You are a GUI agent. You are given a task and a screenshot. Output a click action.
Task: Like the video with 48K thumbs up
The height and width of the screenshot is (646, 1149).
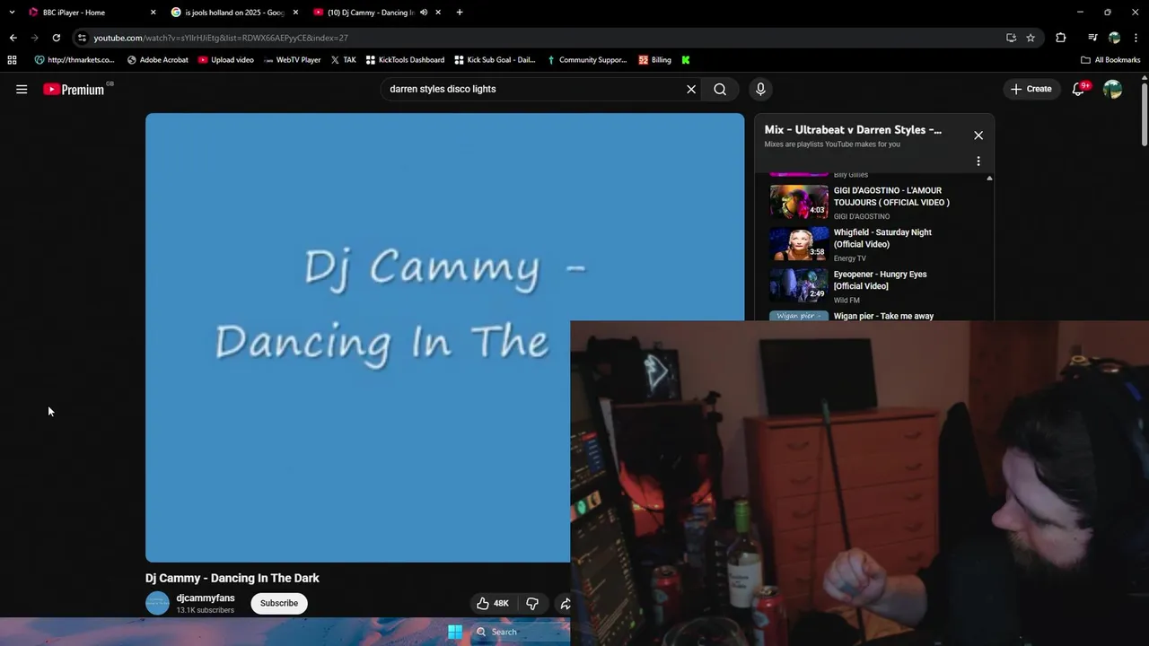pos(493,603)
